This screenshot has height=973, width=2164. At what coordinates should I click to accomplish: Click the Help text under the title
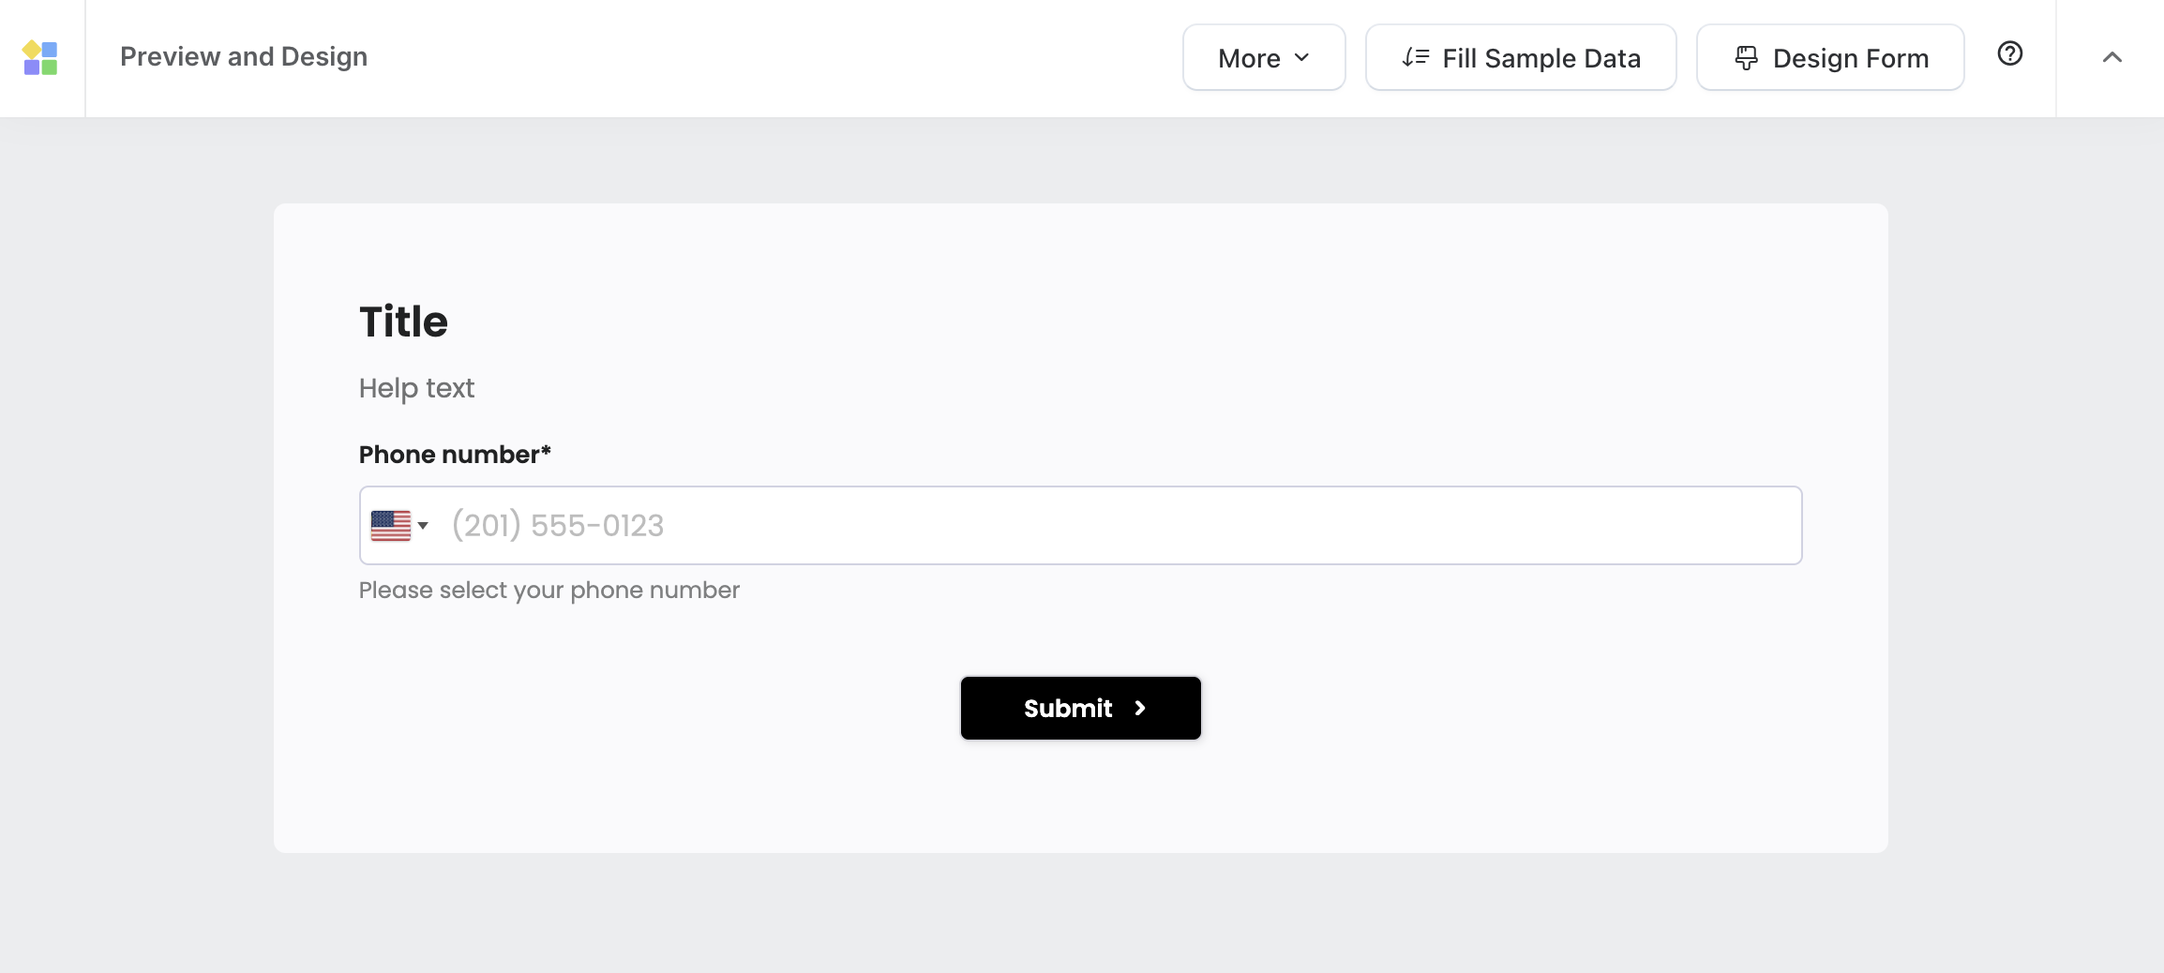(x=416, y=388)
